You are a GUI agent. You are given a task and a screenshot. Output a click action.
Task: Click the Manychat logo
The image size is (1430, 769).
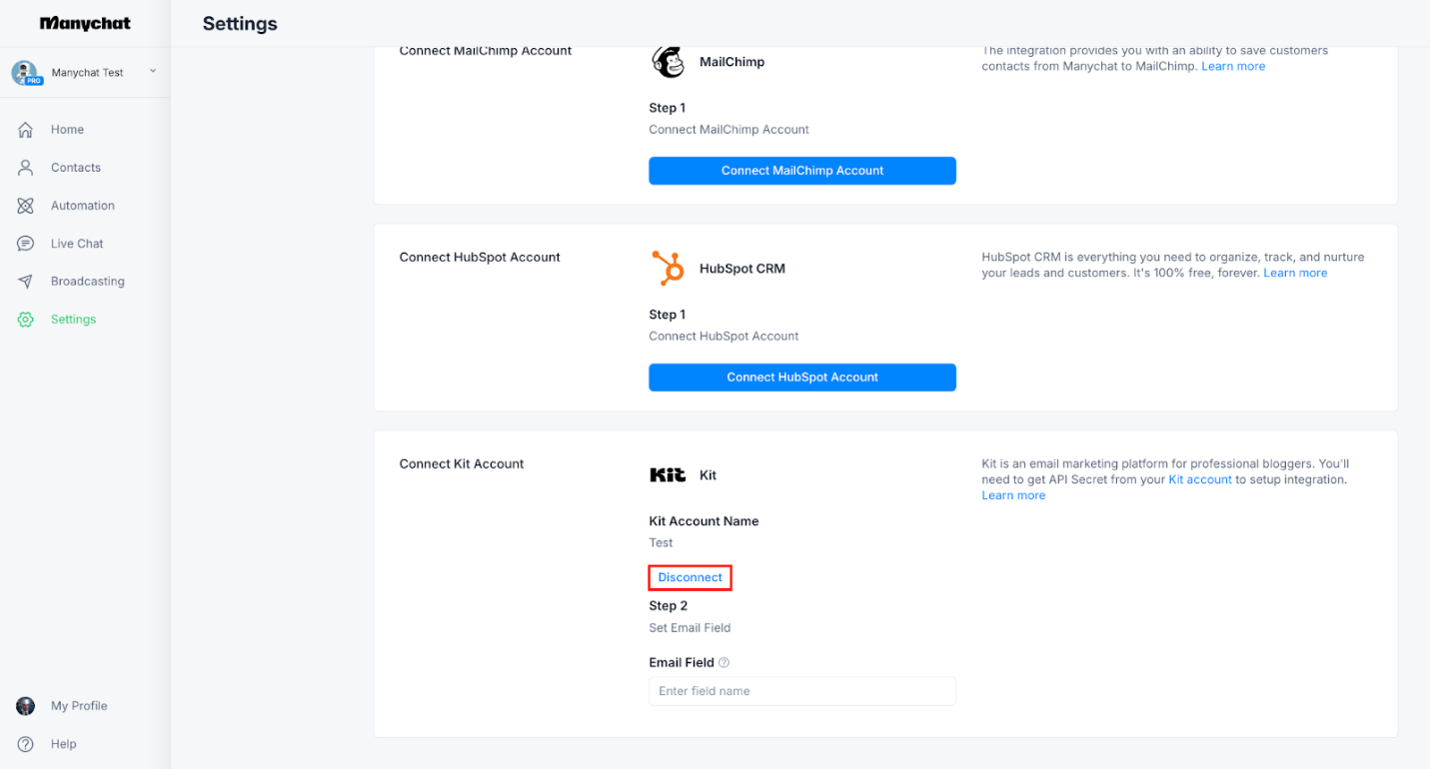click(x=85, y=23)
